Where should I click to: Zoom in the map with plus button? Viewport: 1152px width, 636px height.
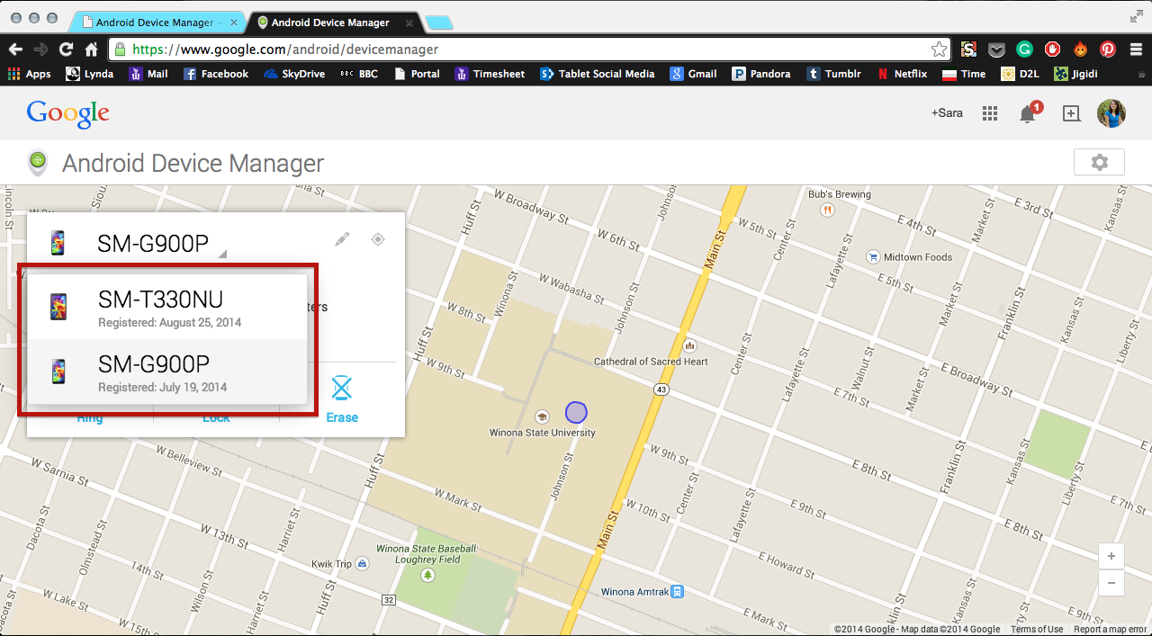[x=1111, y=556]
